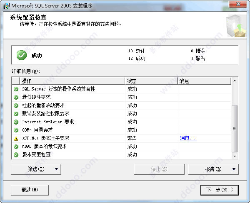Screen dimensions: 250x203
Task: Expand the 报告(R) dropdown arrow
Action: (x=234, y=169)
